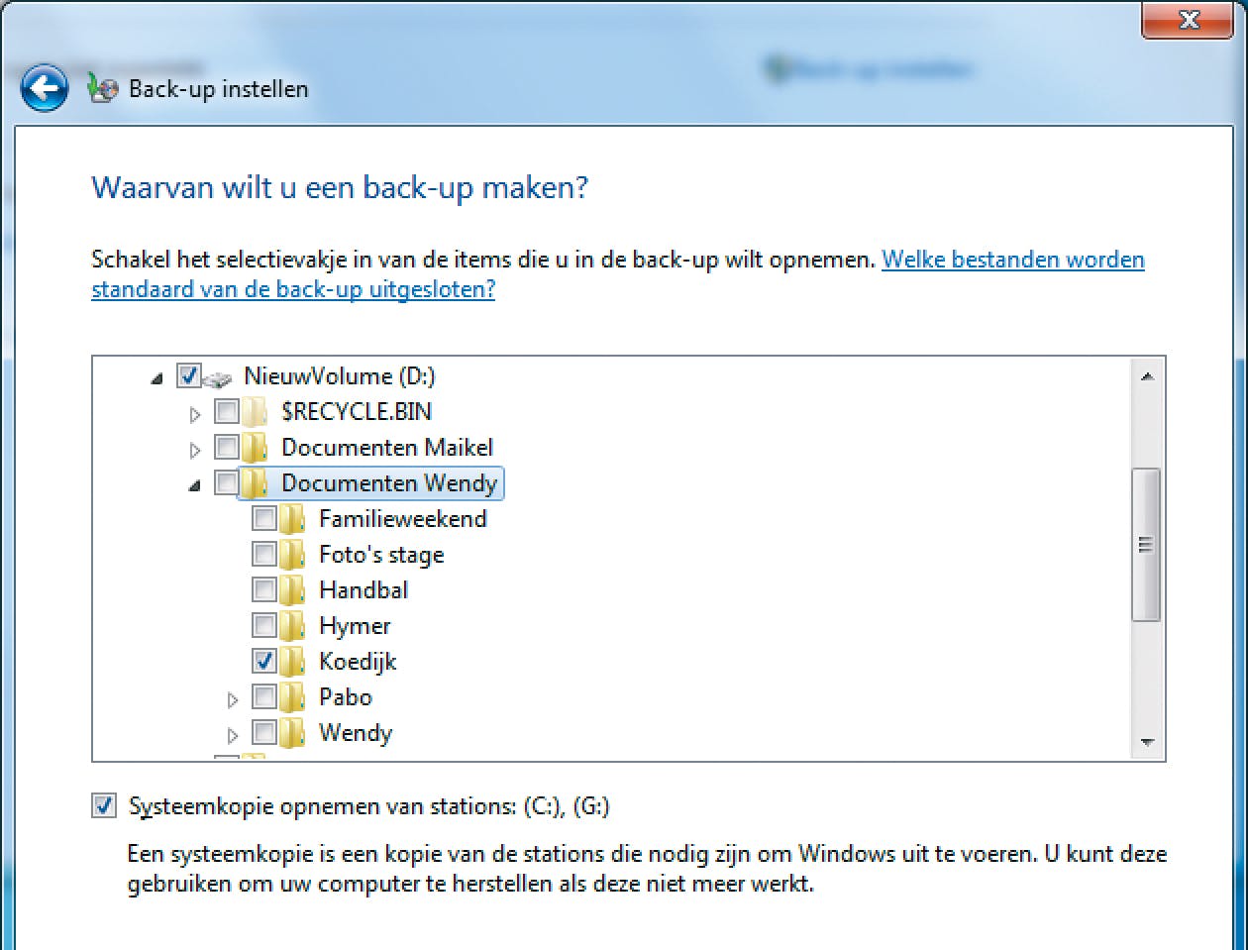Click the blue Back arrow button
Viewport: 1248px width, 950px height.
click(45, 88)
